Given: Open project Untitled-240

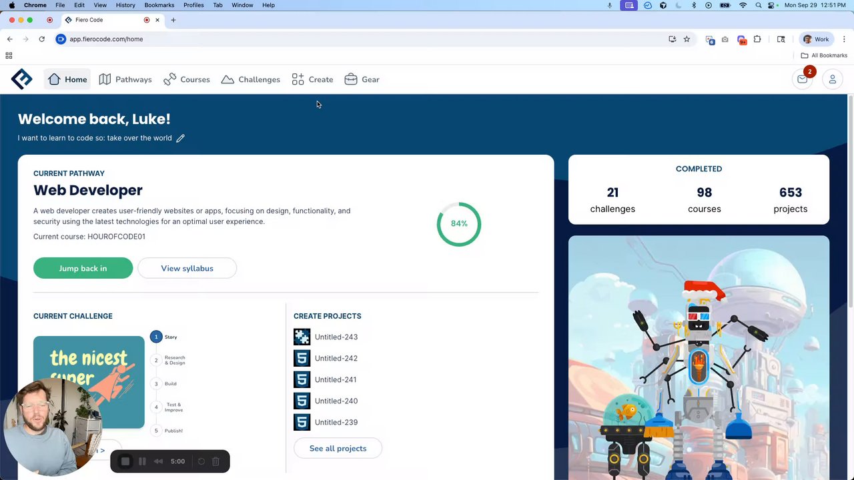Looking at the screenshot, I should [336, 401].
